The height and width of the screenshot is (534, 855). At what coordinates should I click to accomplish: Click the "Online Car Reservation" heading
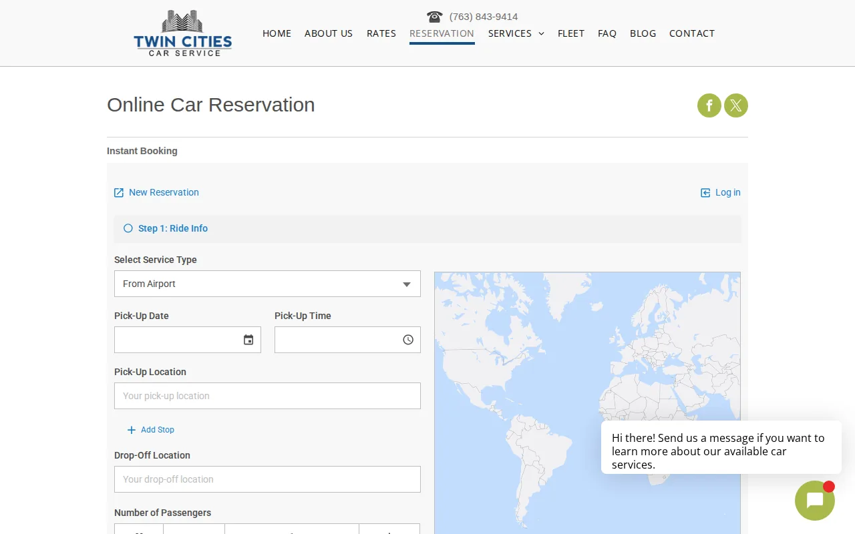pos(211,105)
